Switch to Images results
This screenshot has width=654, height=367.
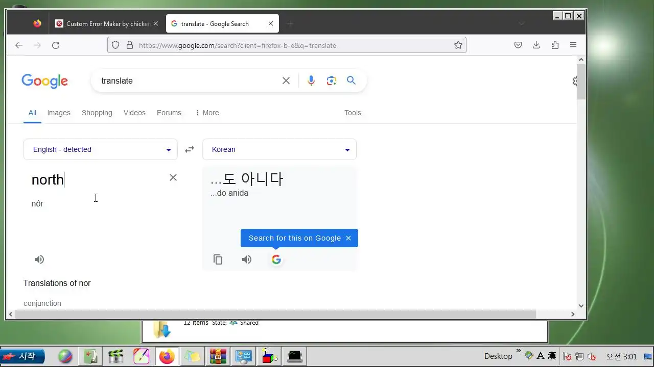tap(59, 113)
